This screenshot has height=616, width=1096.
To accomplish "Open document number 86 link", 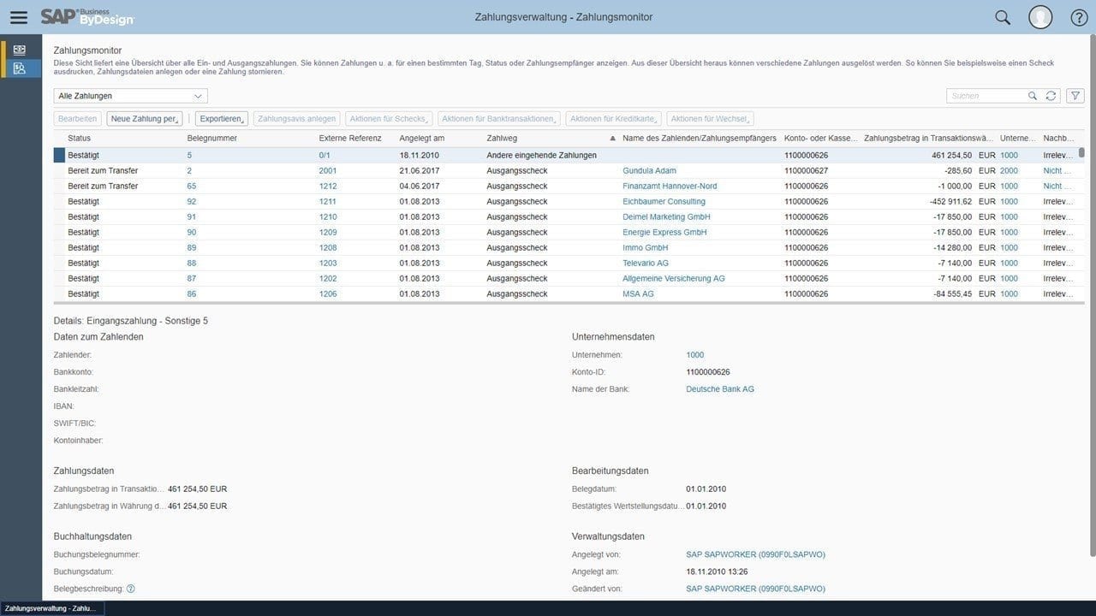I will coord(192,293).
